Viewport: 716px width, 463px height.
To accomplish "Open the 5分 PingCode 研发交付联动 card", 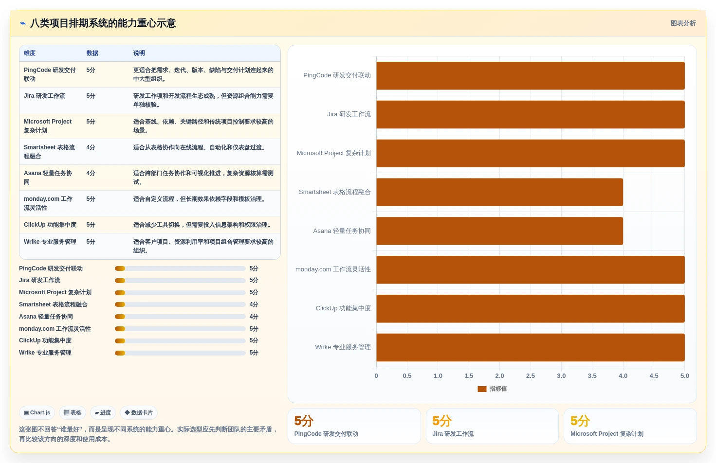I will (354, 426).
